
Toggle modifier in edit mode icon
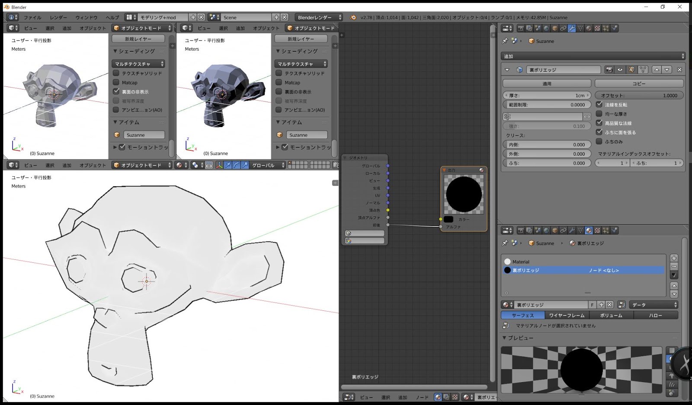click(631, 70)
